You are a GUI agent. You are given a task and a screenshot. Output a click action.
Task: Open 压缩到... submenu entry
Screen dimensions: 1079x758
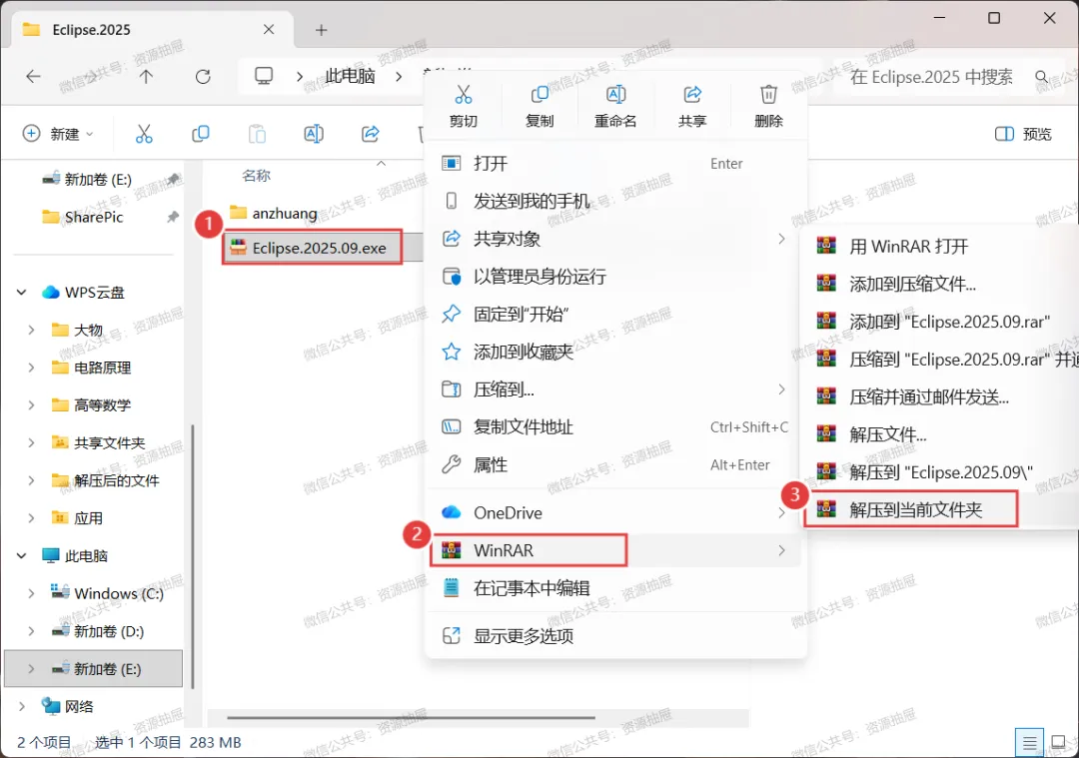tap(614, 390)
